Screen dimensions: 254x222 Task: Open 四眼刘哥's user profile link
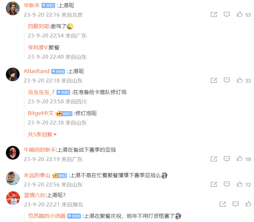[39, 26]
